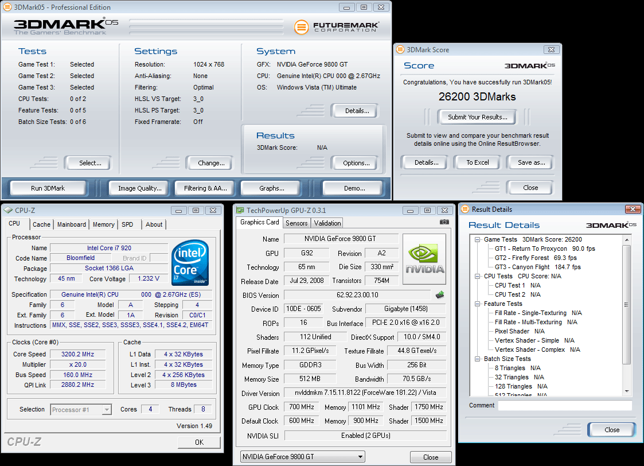The width and height of the screenshot is (644, 466).
Task: Click the Result Details vertical scrollbar thumb
Action: (x=627, y=305)
